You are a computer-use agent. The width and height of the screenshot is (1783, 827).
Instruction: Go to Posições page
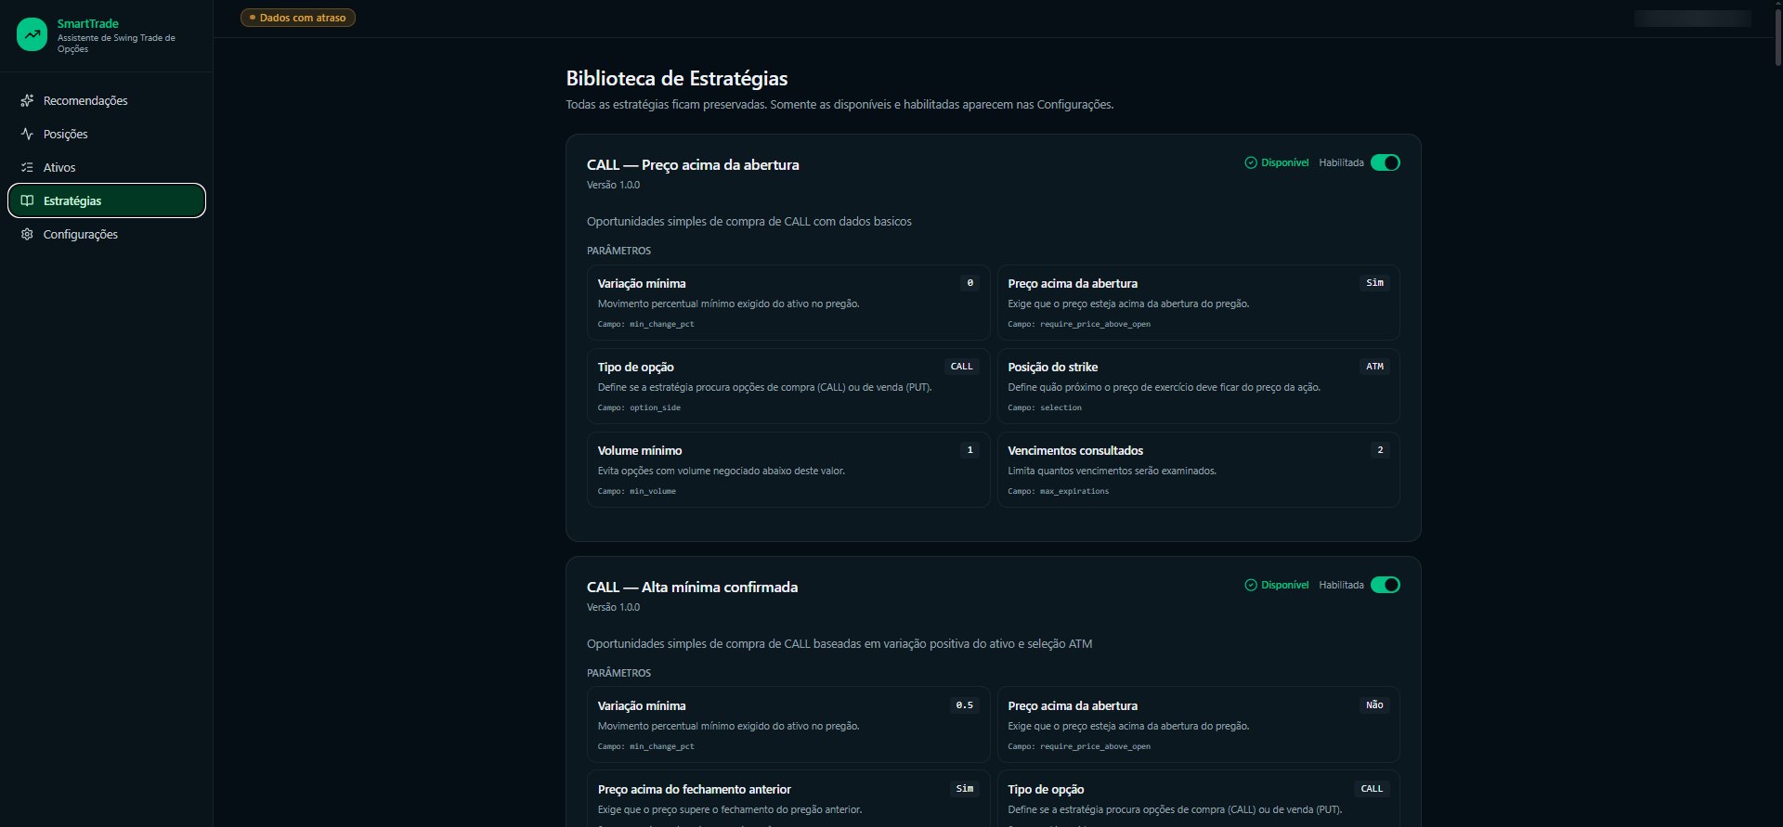pyautogui.click(x=107, y=134)
